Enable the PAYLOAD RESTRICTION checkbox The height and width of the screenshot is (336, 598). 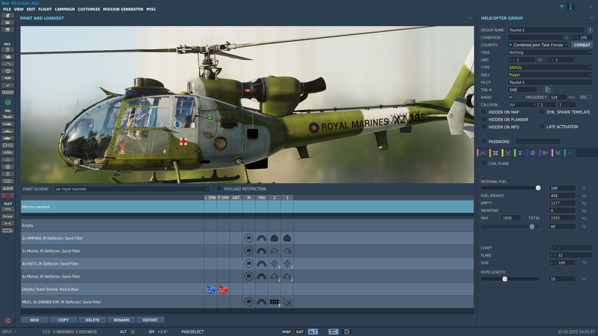219,189
